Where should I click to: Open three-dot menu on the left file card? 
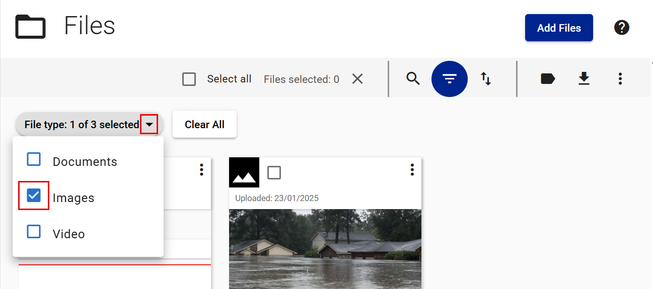click(201, 170)
